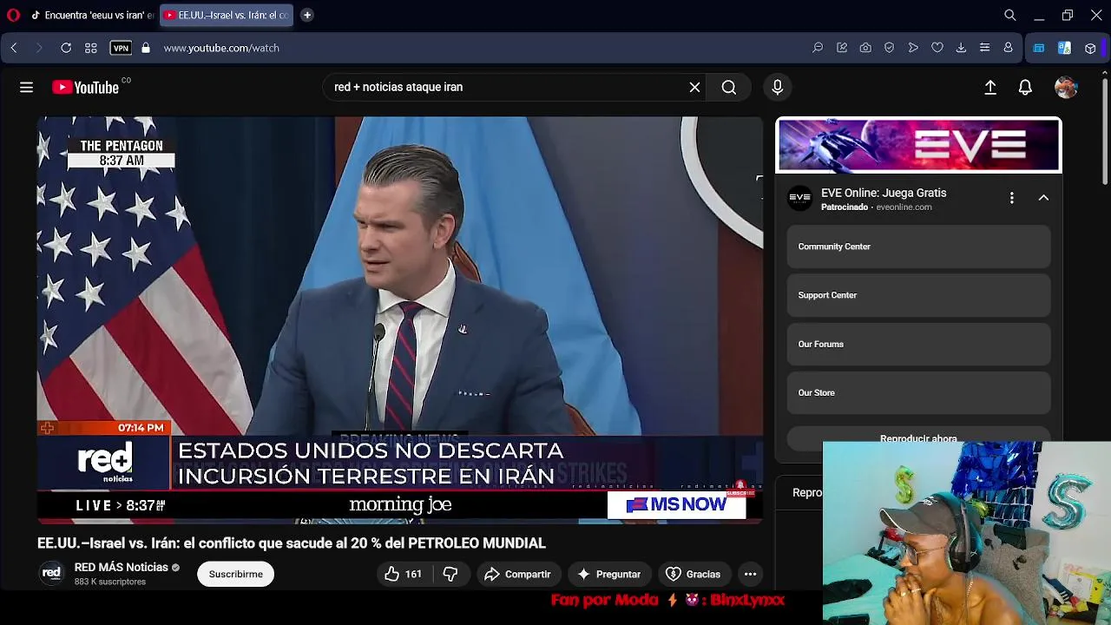Open the Our Forums ad link
Image resolution: width=1111 pixels, height=625 pixels.
coord(918,344)
